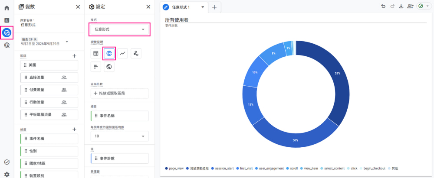Click the page_view legend entry
This screenshot has width=434, height=178.
click(174, 168)
